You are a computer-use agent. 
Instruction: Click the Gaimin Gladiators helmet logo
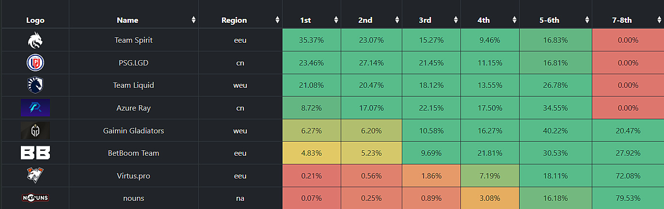(x=35, y=130)
